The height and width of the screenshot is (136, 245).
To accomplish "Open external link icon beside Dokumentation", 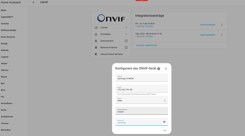I will 126,41.
